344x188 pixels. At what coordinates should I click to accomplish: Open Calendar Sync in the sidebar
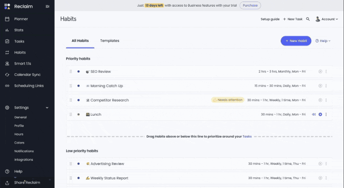coord(27,74)
